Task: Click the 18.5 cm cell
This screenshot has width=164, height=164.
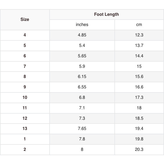Action: 139,118
